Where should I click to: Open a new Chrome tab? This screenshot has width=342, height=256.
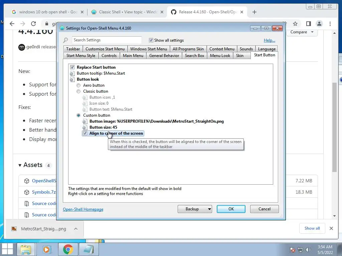pyautogui.click(x=254, y=12)
